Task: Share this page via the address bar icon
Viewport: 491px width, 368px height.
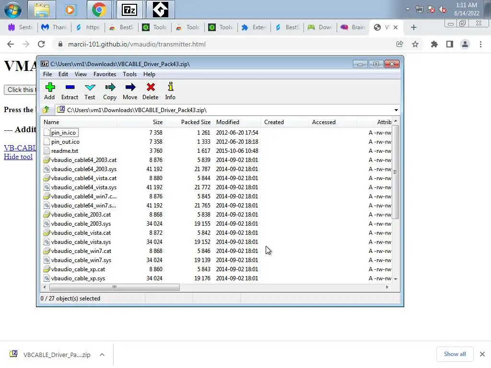Action: click(x=399, y=44)
